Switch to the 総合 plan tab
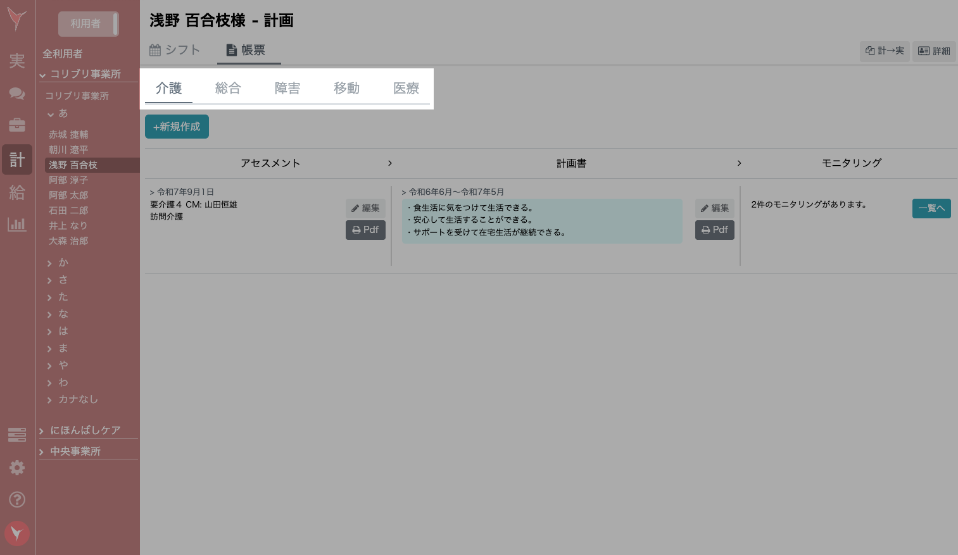 coord(228,88)
